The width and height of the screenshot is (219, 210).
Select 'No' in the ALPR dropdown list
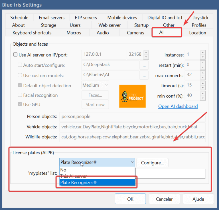coord(97,170)
